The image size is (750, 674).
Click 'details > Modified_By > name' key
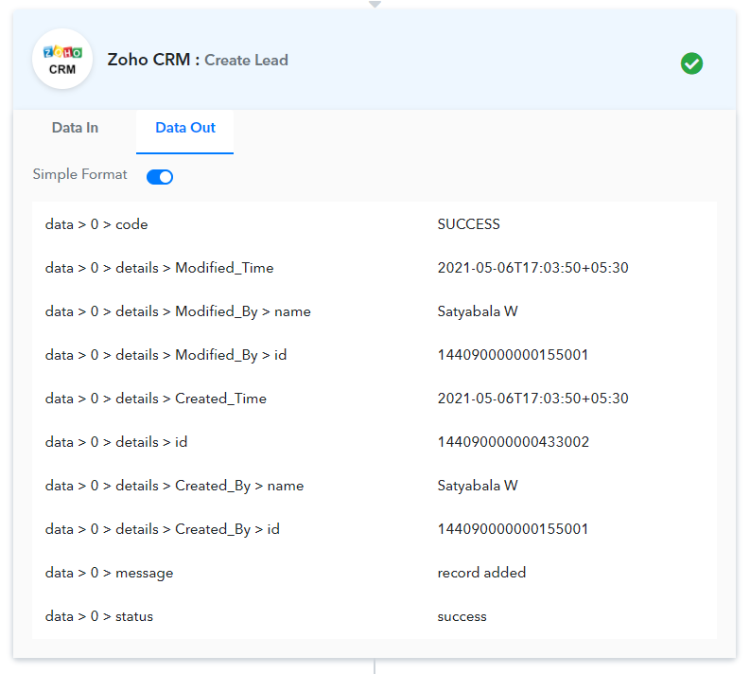point(178,311)
